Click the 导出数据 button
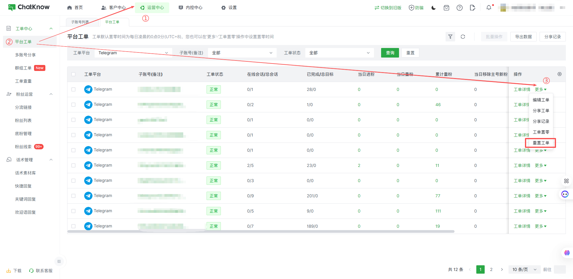The image size is (573, 279). coord(523,37)
